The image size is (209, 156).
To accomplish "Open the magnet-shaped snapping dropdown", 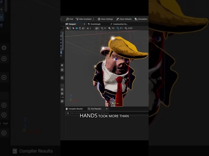I will 97,28.
